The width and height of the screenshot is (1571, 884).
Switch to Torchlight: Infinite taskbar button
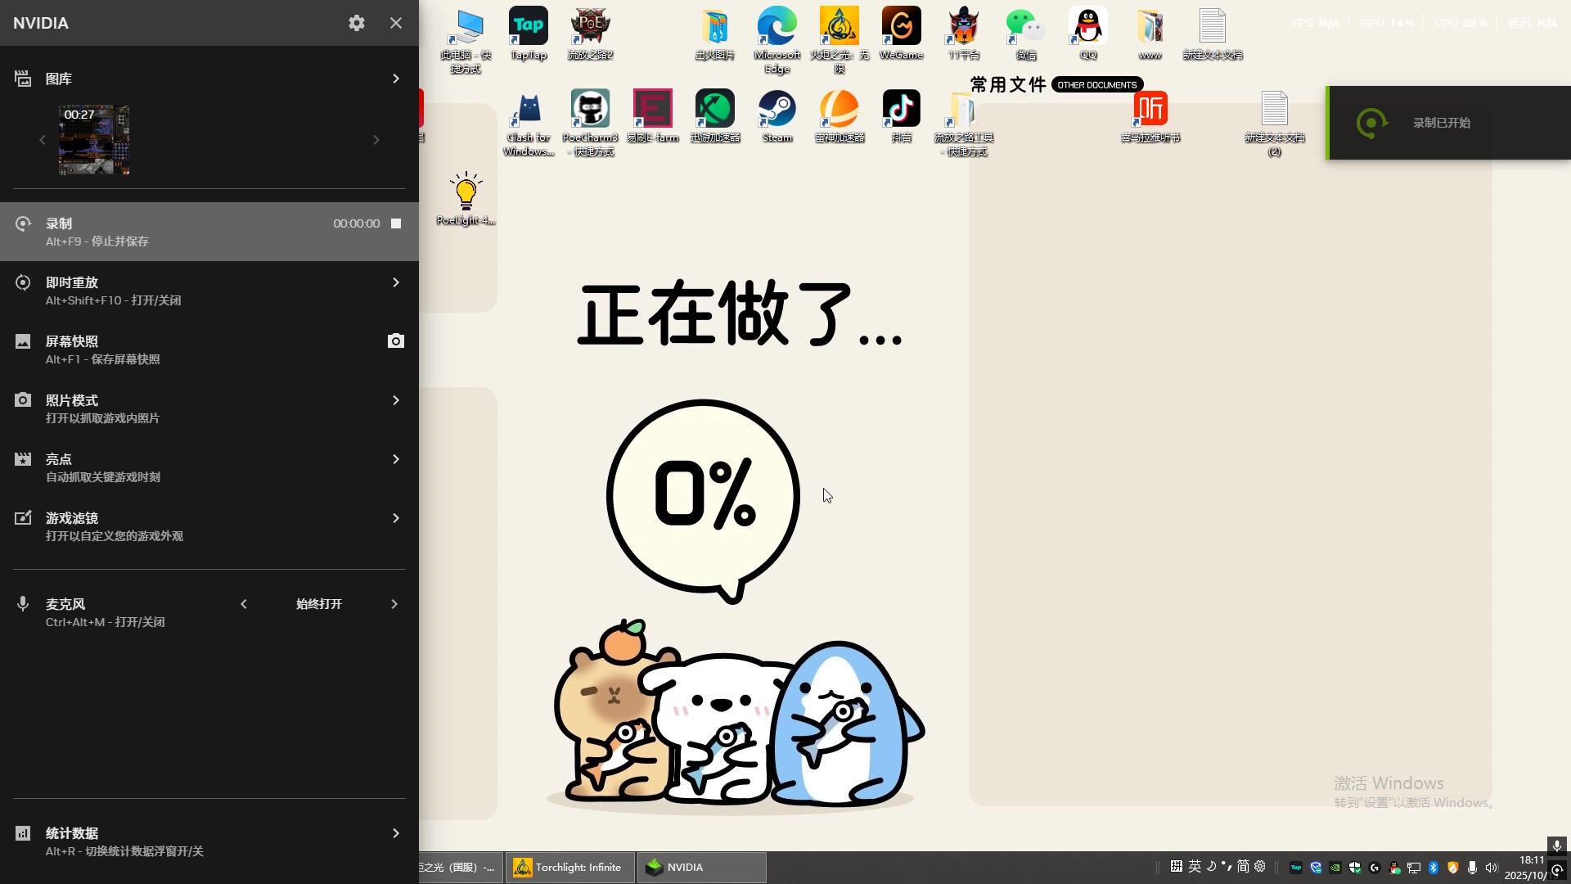(x=569, y=868)
